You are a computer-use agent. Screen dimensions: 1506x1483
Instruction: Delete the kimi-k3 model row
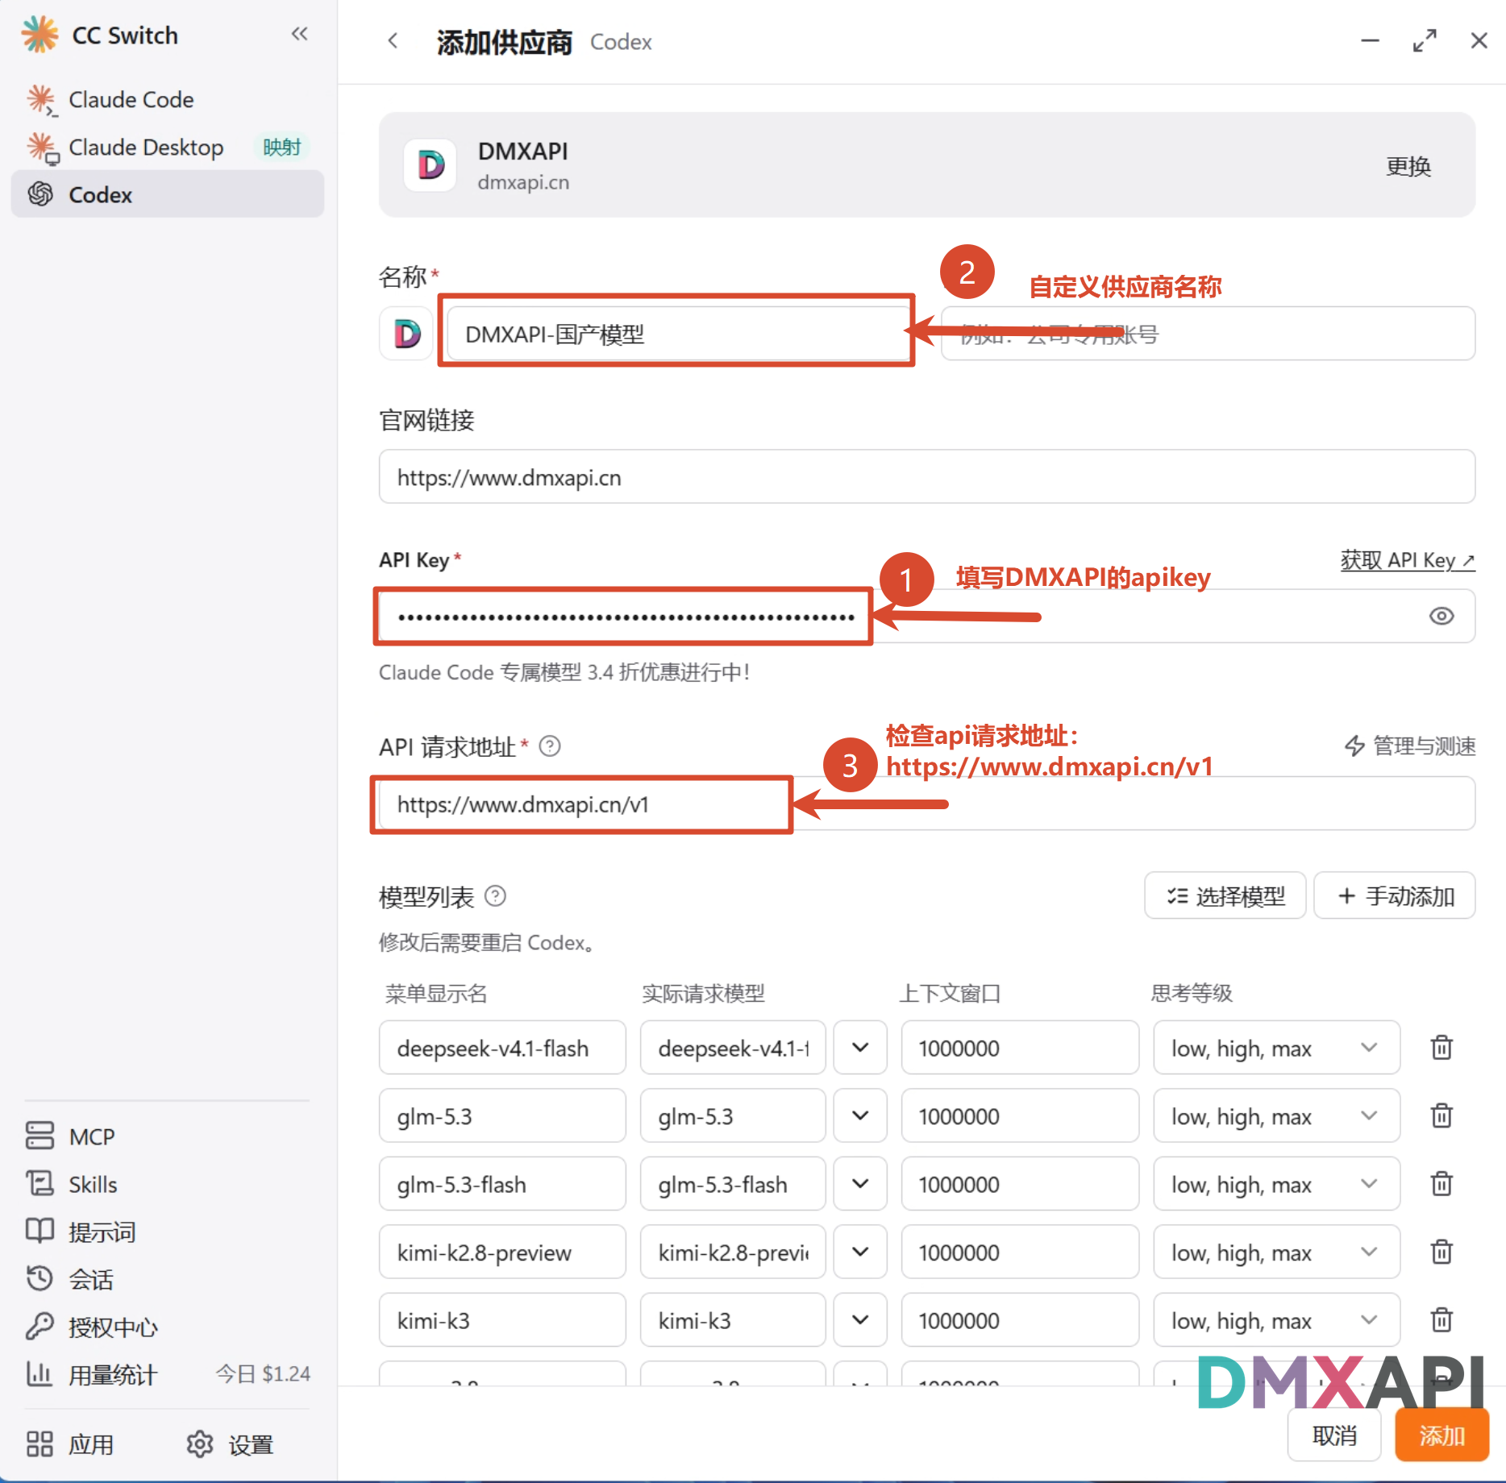[x=1442, y=1319]
